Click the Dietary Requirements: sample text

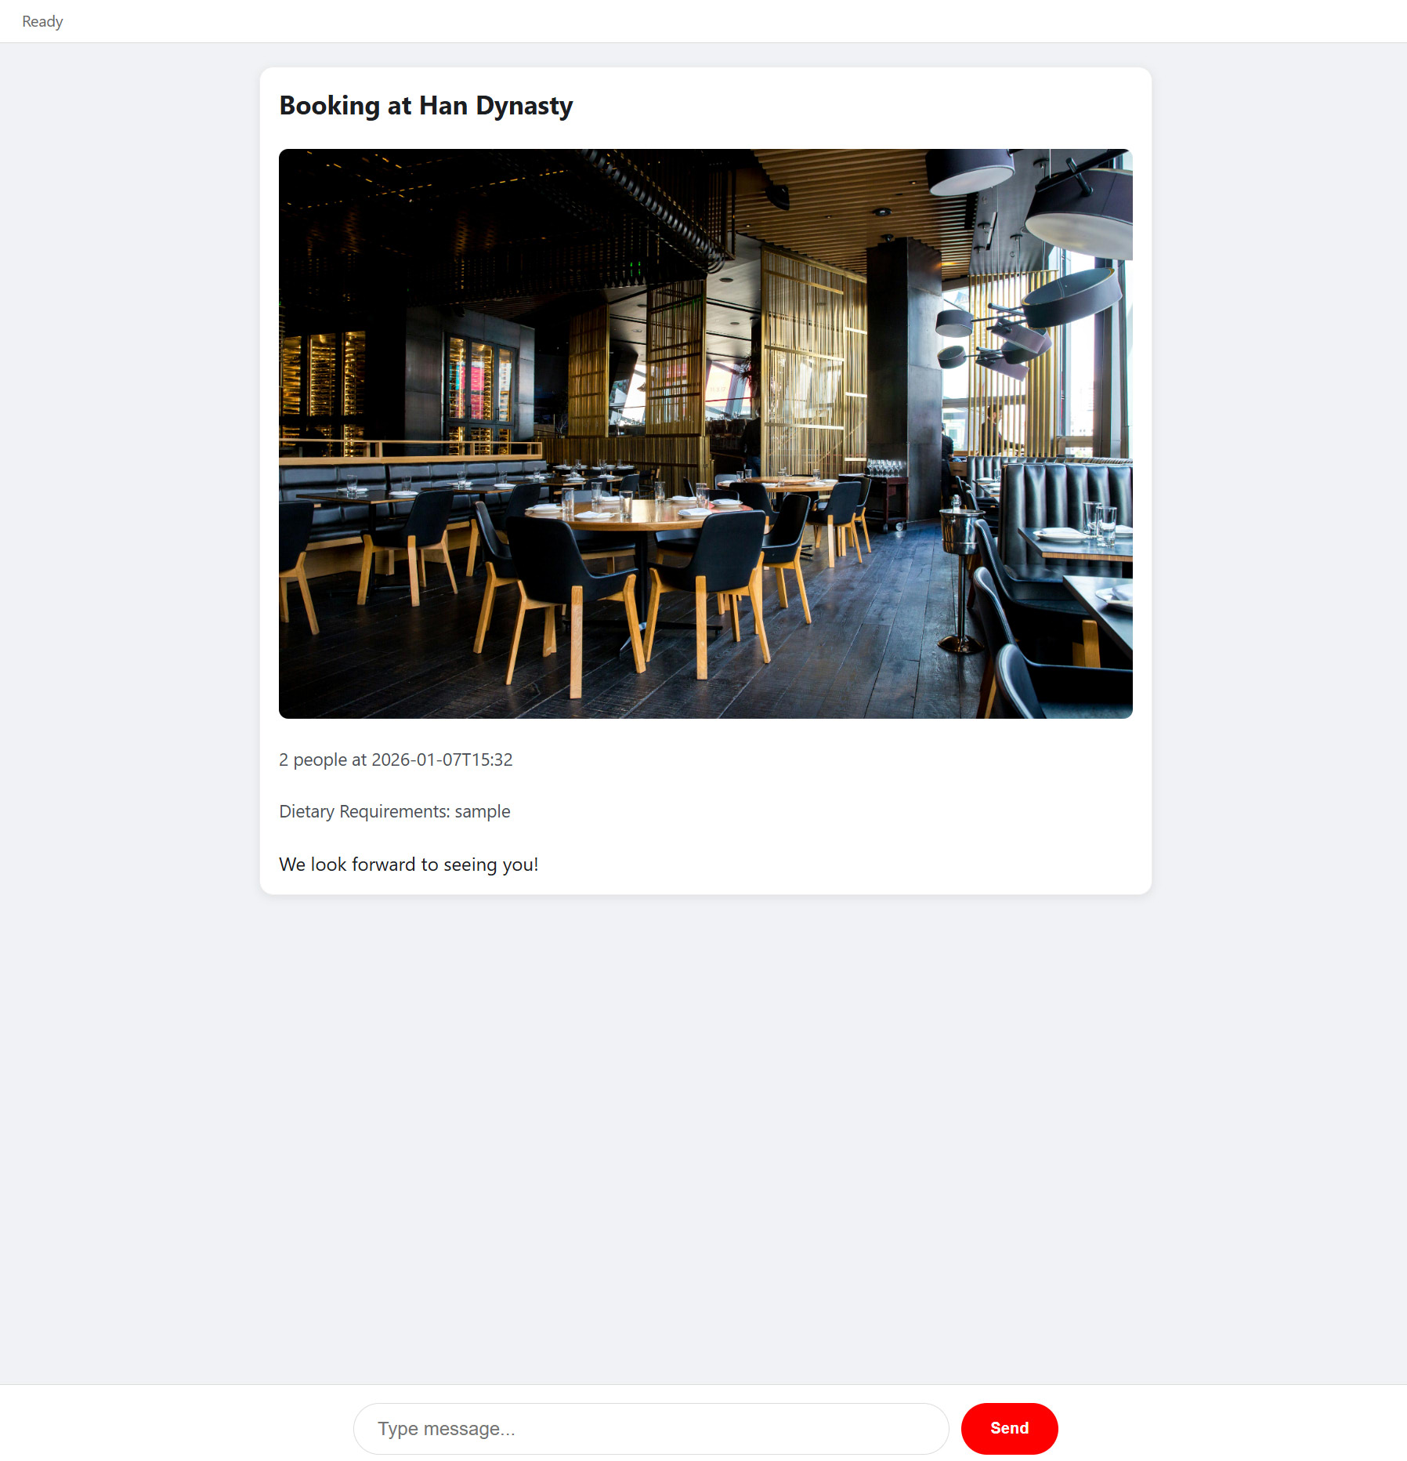click(x=394, y=811)
